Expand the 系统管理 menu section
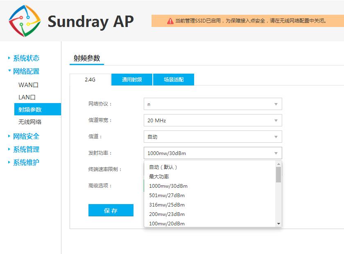 click(26, 149)
